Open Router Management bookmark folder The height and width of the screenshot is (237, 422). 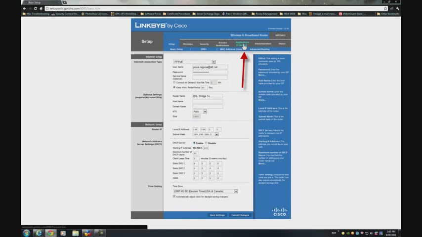pyautogui.click(x=264, y=14)
